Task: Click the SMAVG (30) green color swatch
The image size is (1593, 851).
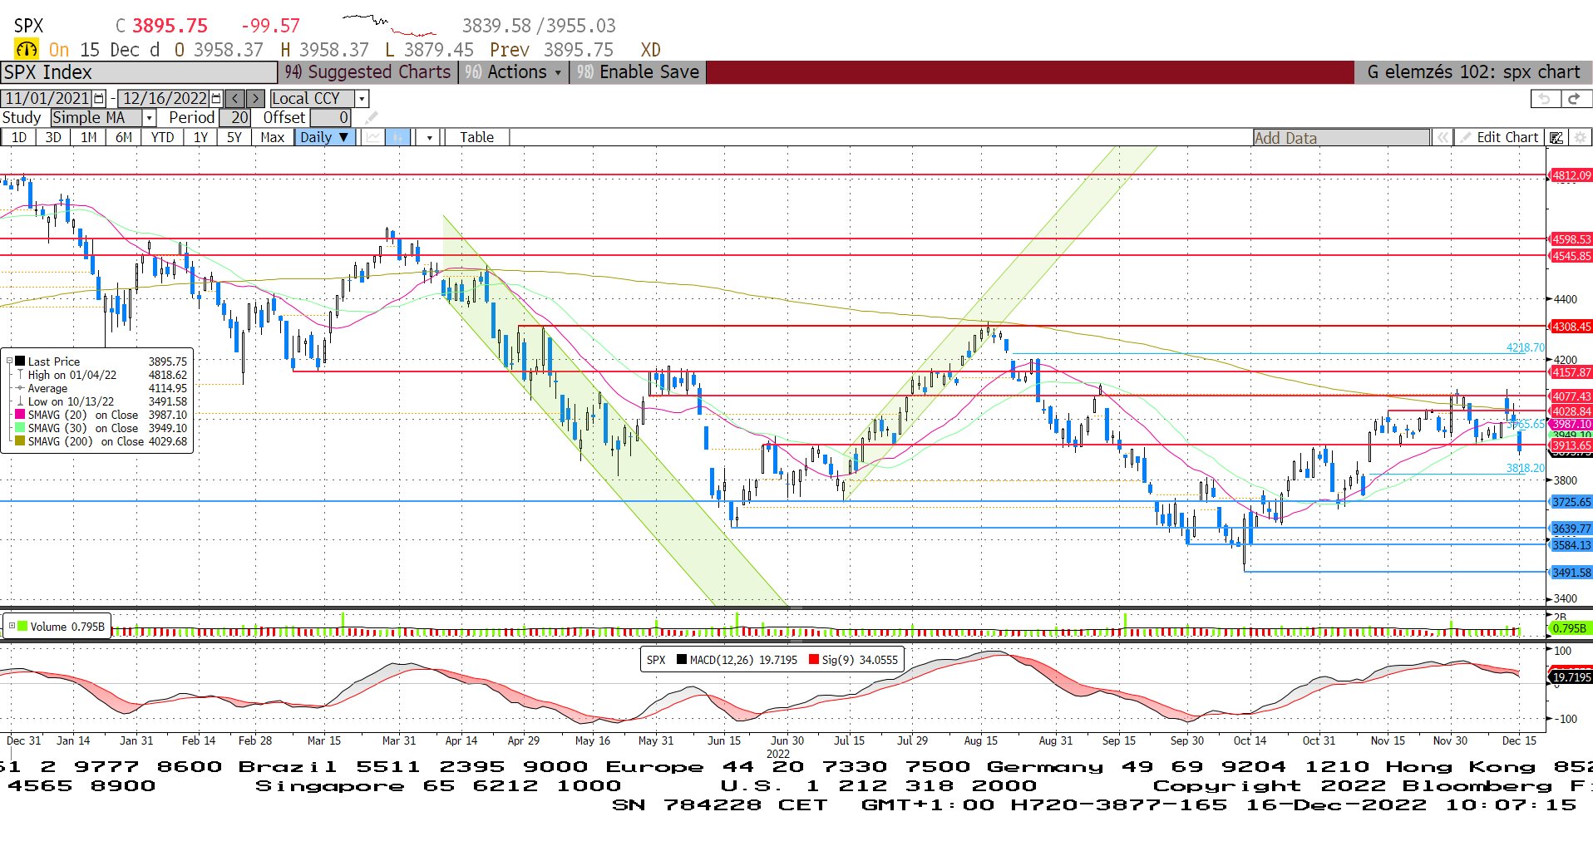Action: pos(20,427)
